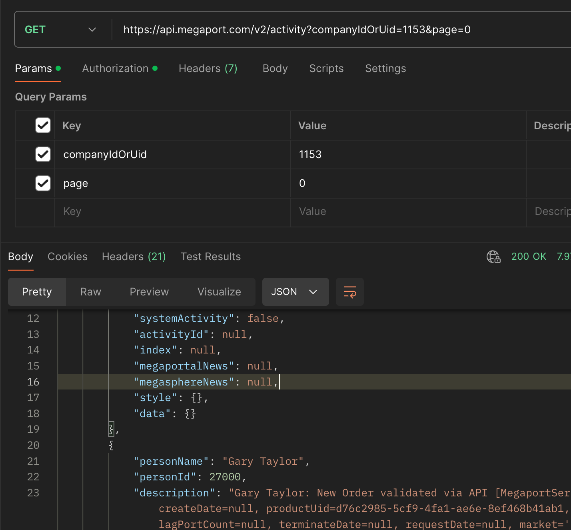This screenshot has height=530, width=571.
Task: Switch to Raw response view
Action: 91,292
